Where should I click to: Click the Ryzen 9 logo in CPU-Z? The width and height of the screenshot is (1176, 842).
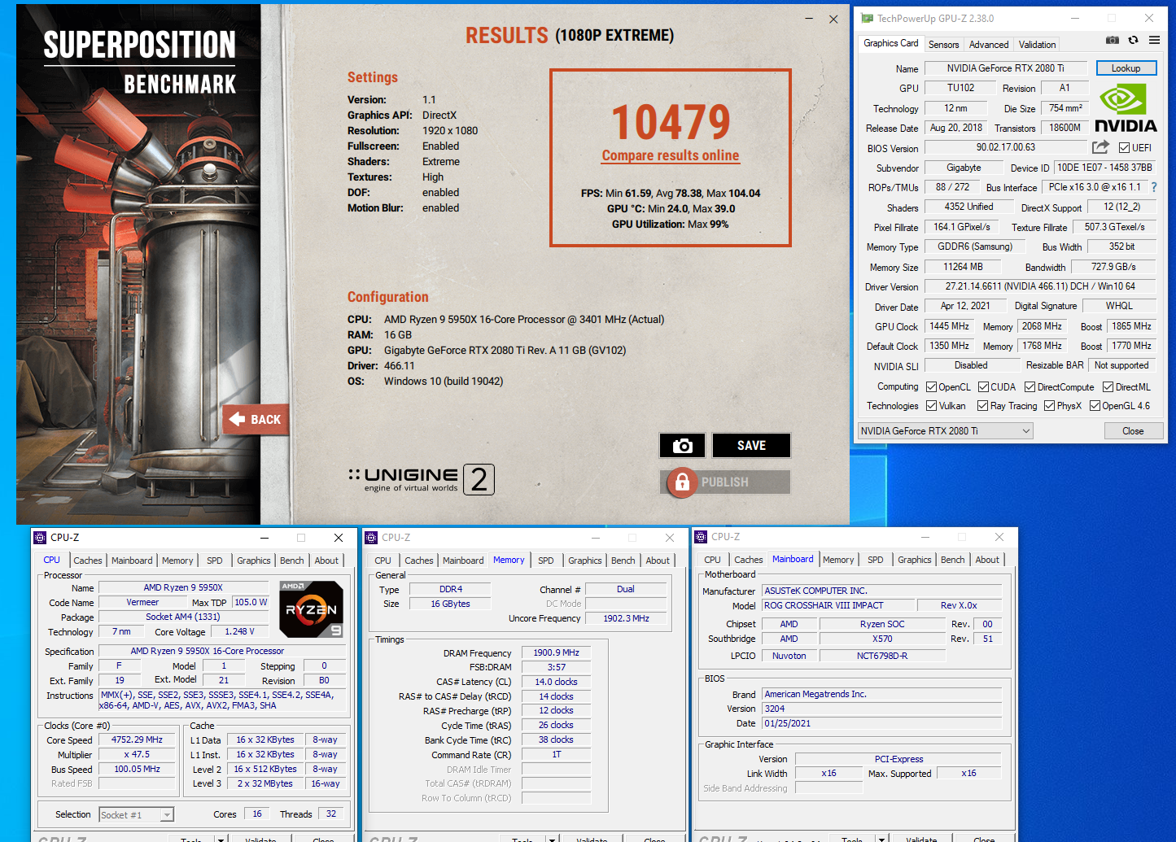click(x=311, y=609)
